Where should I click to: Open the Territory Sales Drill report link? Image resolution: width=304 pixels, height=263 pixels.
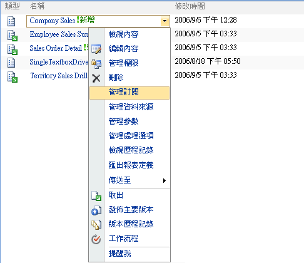(x=59, y=76)
